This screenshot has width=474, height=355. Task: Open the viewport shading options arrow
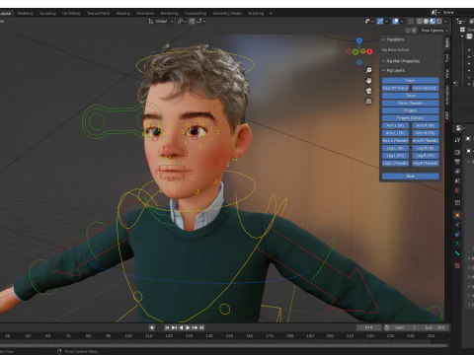click(x=445, y=22)
